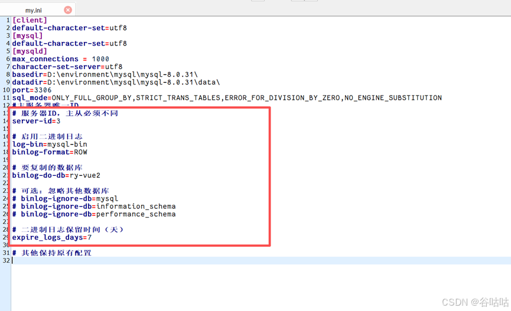Click the [mysqld] section header line
This screenshot has height=311, width=511.
point(30,51)
